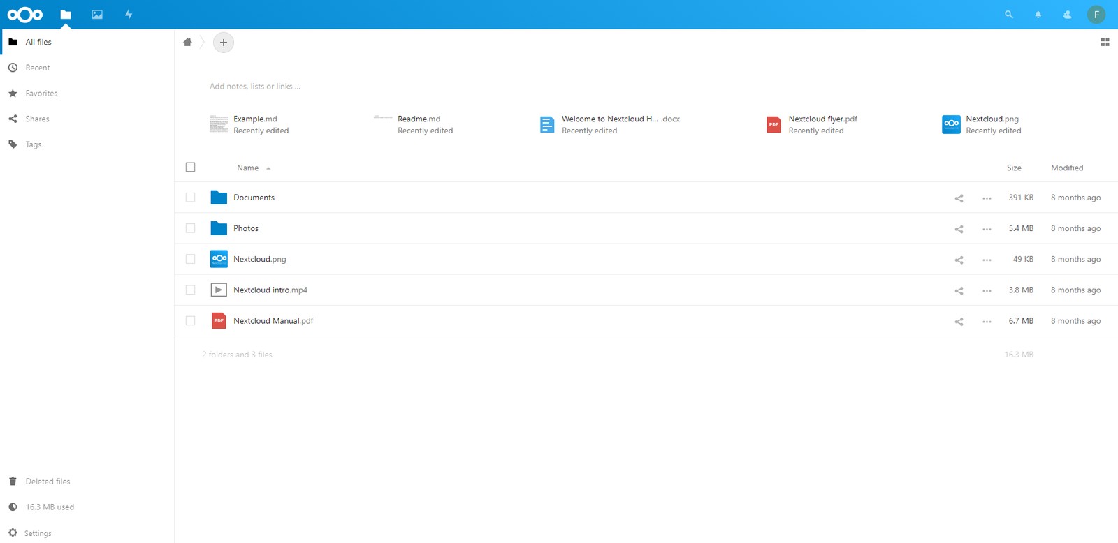Click the new file plus button
This screenshot has height=543, width=1118.
pyautogui.click(x=224, y=43)
